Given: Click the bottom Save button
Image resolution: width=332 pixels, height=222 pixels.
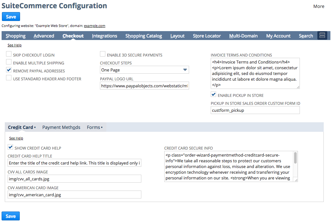Looking at the screenshot, I should click(11, 216).
